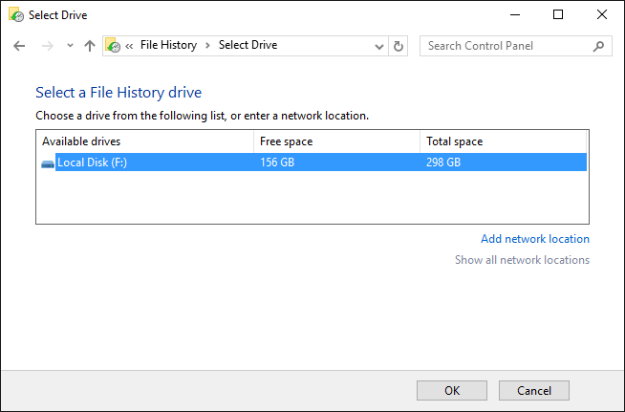This screenshot has width=625, height=412.
Task: Confirm drive selection with OK
Action: tap(452, 390)
